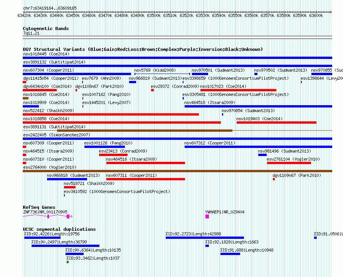Open the esv7679 (Ahn2009) variant label

click(x=101, y=78)
